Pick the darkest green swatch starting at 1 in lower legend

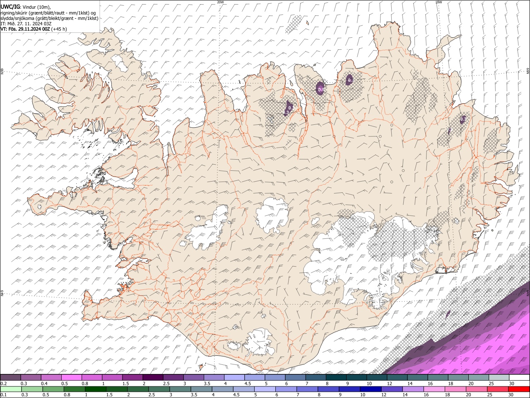[96, 389]
